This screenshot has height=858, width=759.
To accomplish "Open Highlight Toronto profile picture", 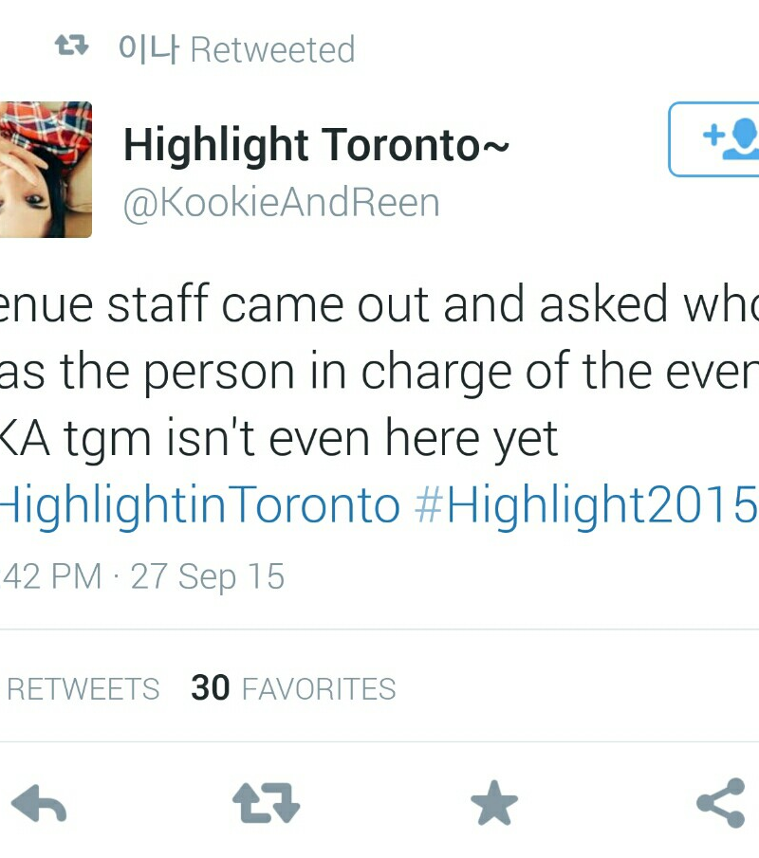I will 46,170.
